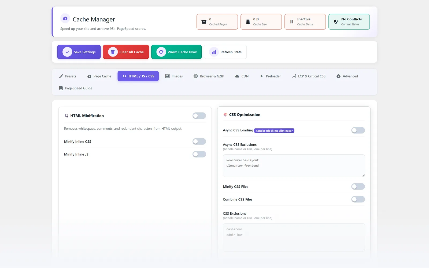Viewport: 429px width, 268px height.
Task: Click the No Conflicts status card
Action: pyautogui.click(x=349, y=22)
